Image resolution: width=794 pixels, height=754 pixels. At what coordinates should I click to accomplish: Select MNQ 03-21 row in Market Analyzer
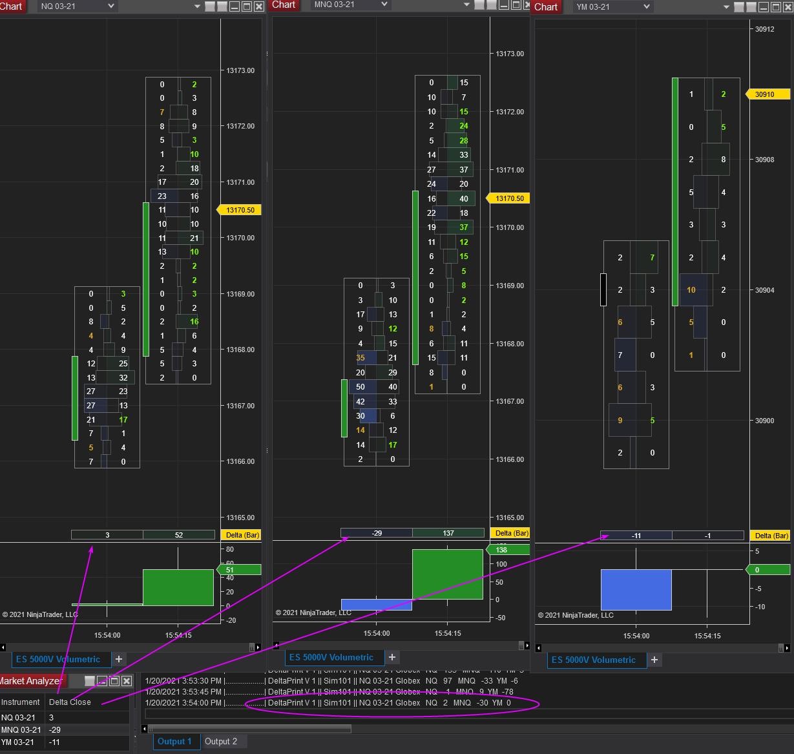coord(22,729)
